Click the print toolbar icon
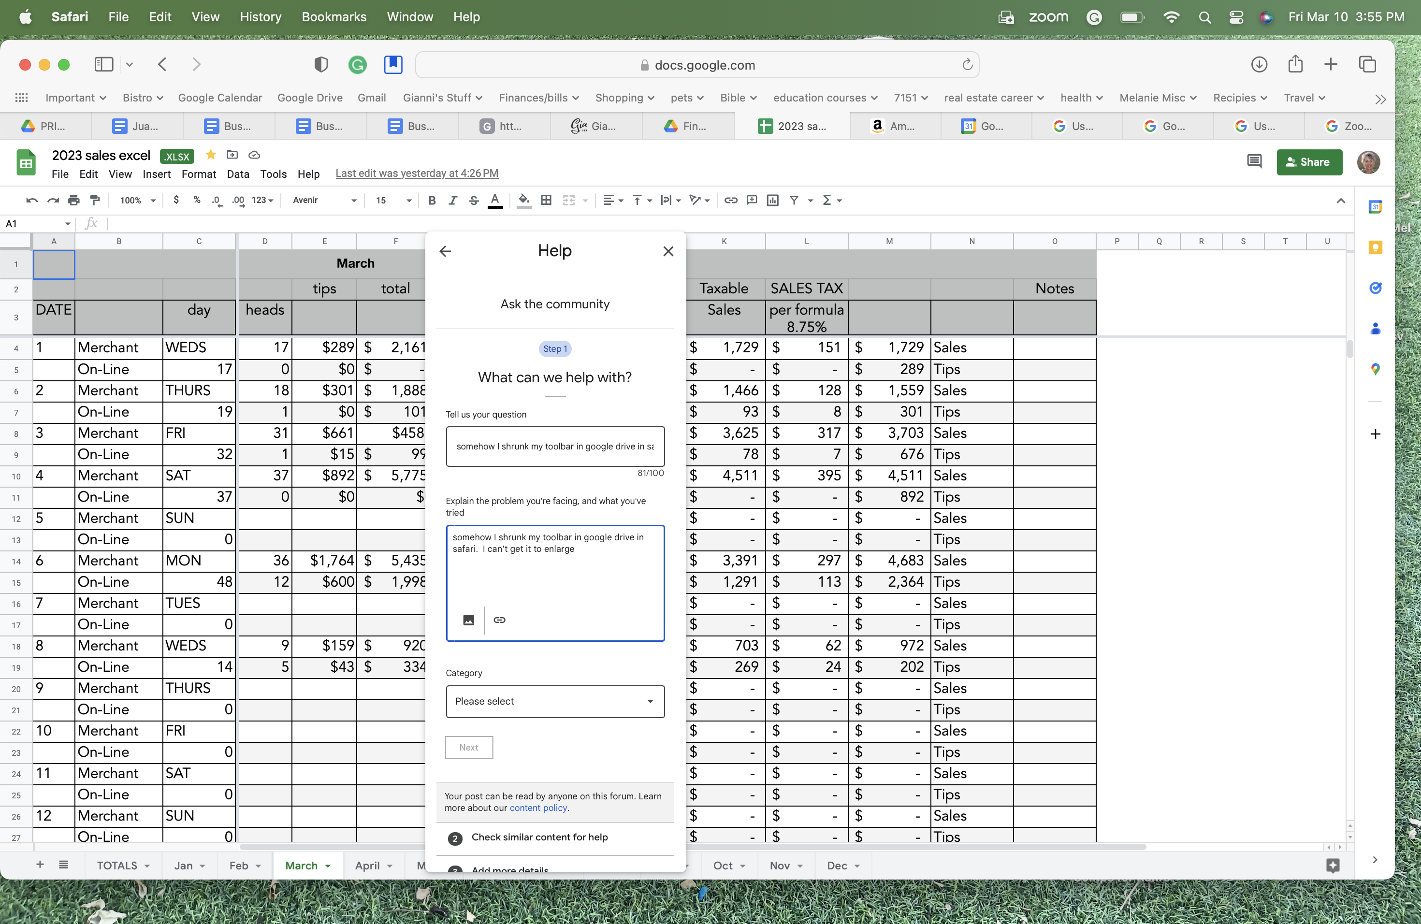 [73, 200]
